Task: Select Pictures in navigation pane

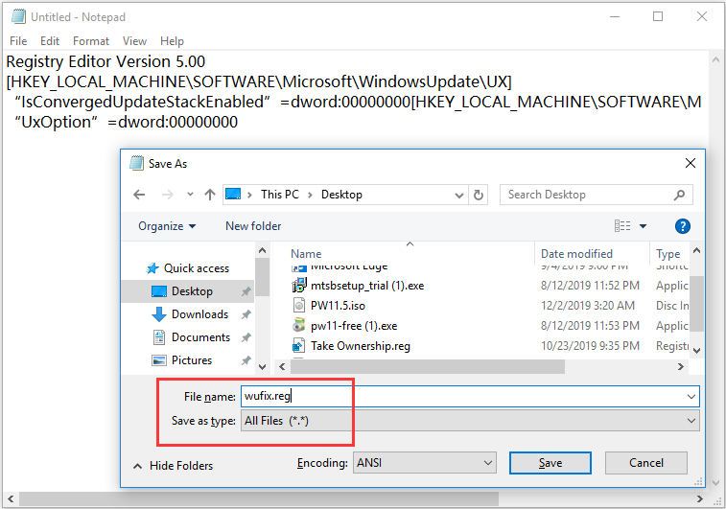Action: coord(191,360)
